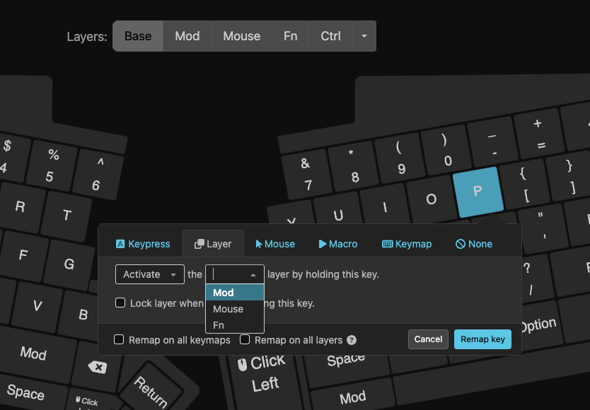Screen dimensions: 590x410
Task: Click the Remap key button
Action: pos(482,339)
